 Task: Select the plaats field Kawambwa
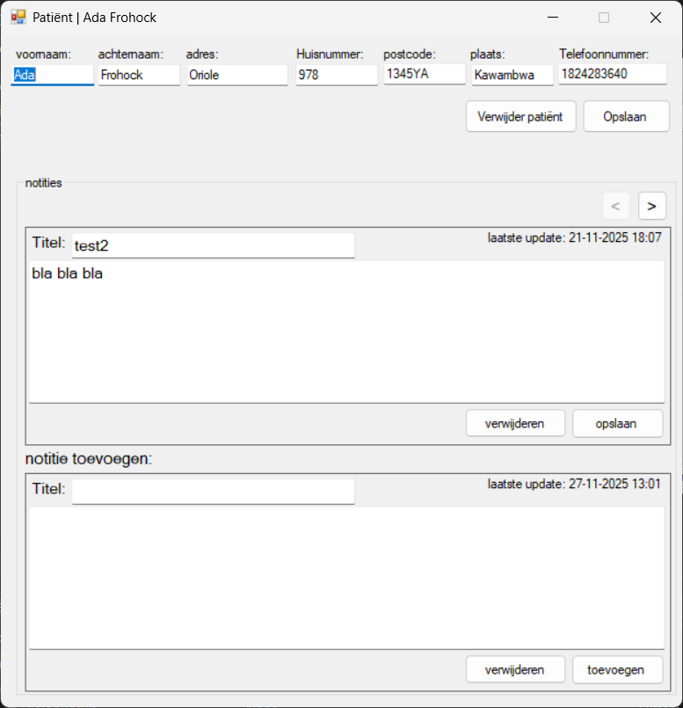(512, 75)
